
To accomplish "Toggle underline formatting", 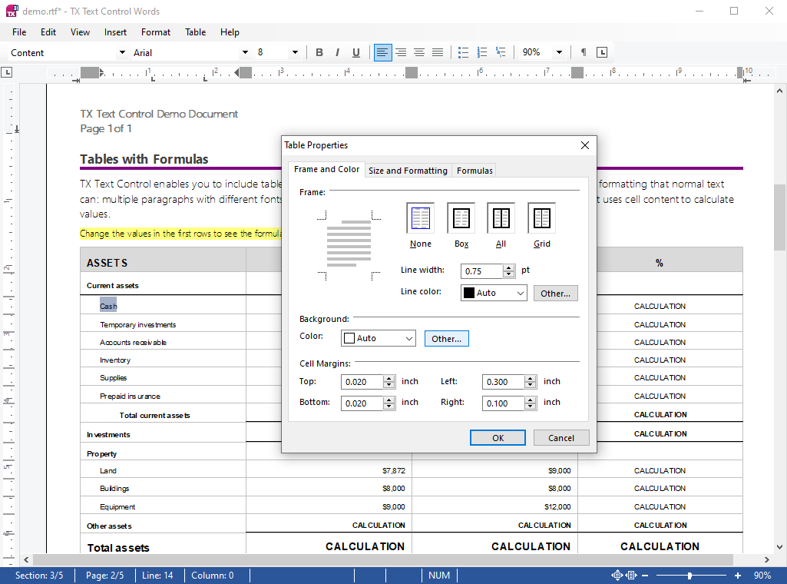I will coord(356,52).
